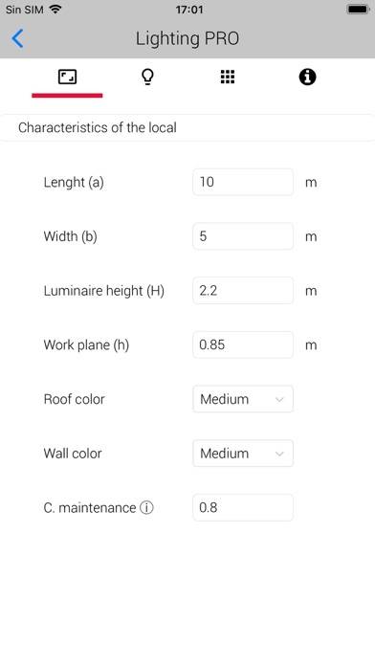375x666 pixels.
Task: Open the room dimensions tab icon
Action: (x=67, y=77)
